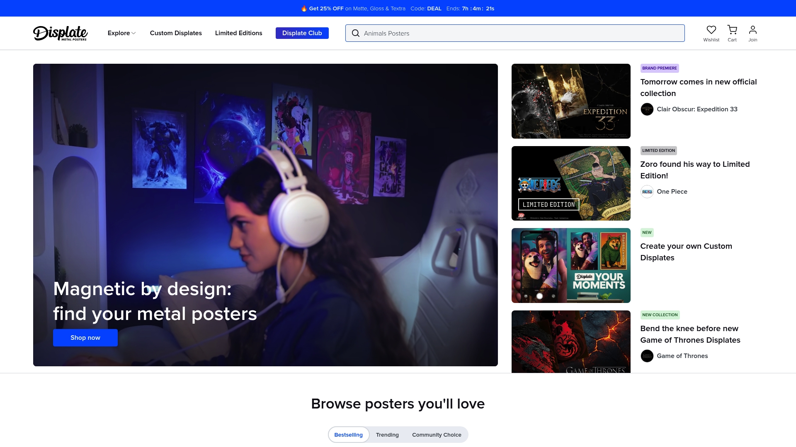Click the Displate metal posters logo
The width and height of the screenshot is (796, 447).
(x=61, y=33)
